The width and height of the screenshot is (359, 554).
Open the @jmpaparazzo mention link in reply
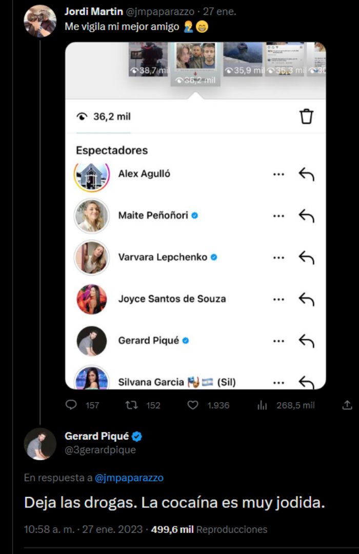pos(129,478)
